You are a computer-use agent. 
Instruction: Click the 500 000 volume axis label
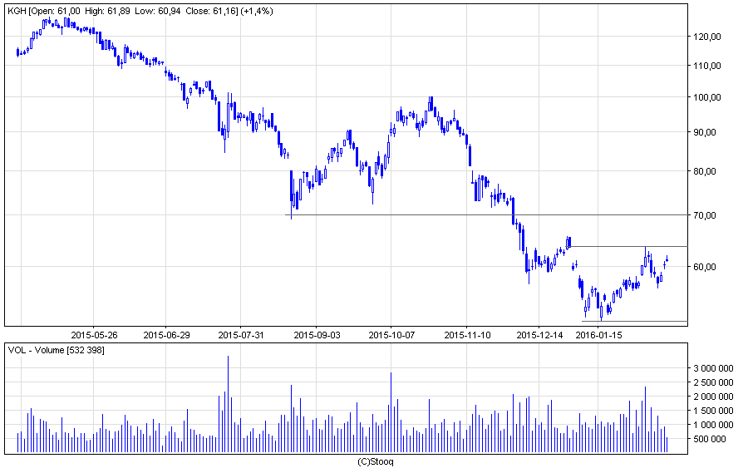click(x=710, y=440)
